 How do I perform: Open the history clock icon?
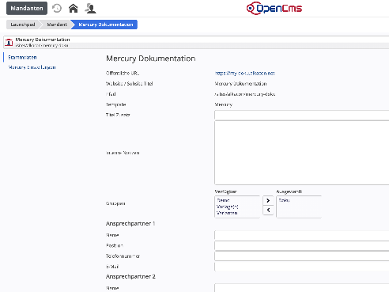(x=57, y=9)
